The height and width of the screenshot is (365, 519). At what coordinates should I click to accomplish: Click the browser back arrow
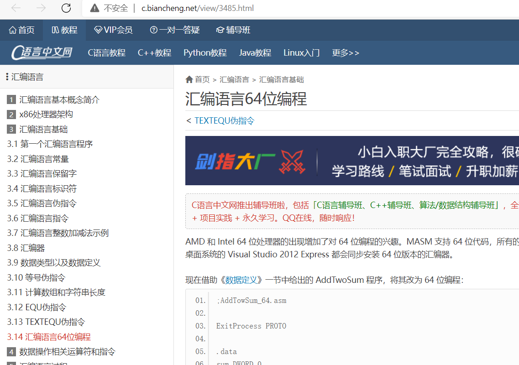pos(16,8)
